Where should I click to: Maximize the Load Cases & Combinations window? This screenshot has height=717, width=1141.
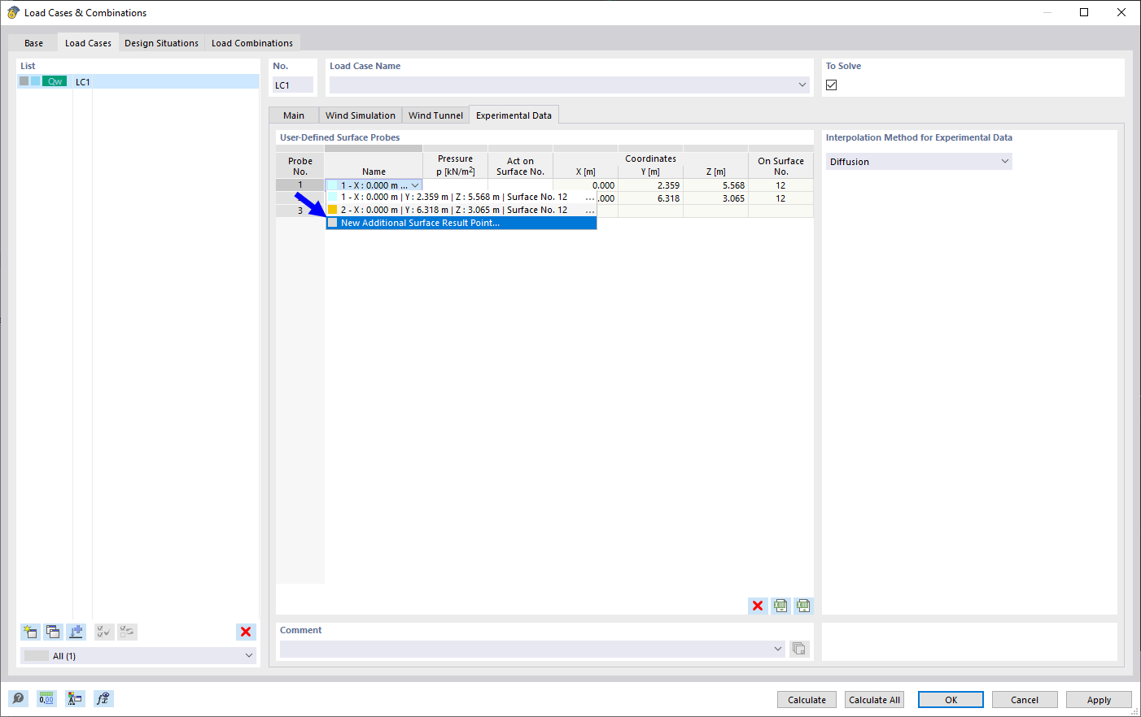pyautogui.click(x=1084, y=12)
